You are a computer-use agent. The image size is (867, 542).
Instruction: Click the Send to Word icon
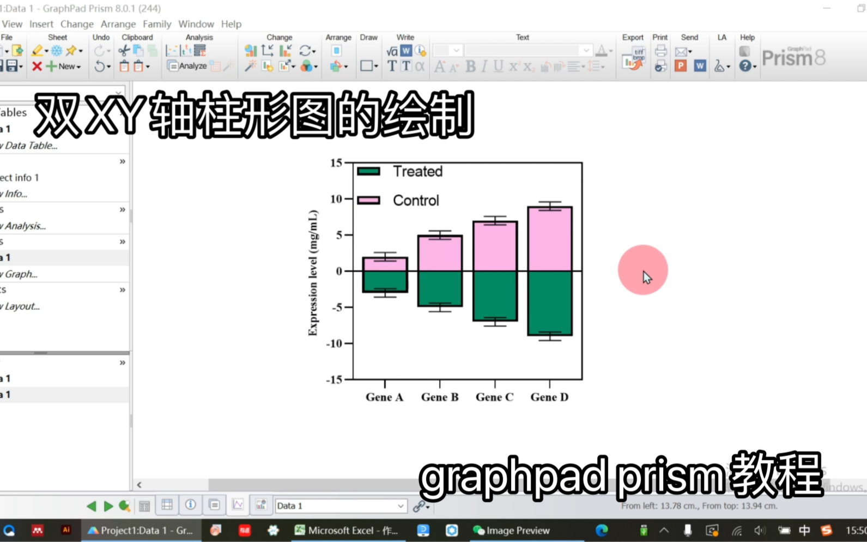pos(700,66)
